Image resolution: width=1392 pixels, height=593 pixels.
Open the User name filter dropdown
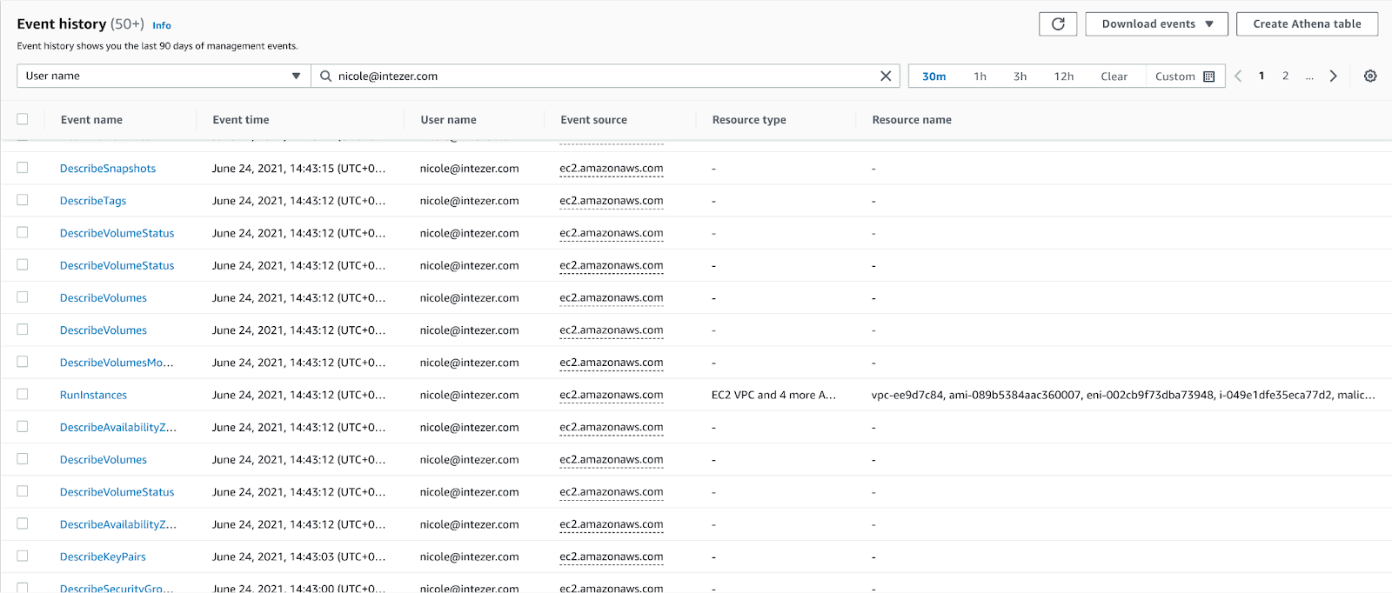[164, 76]
